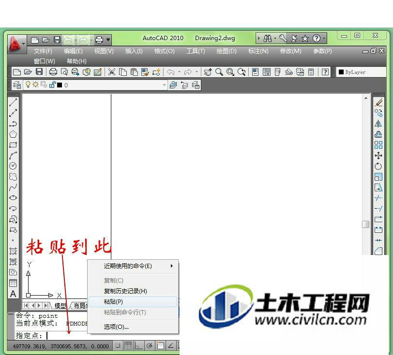Toggle layer 0 lock padlock icon
Screen dimensions: 393x355
coord(52,85)
